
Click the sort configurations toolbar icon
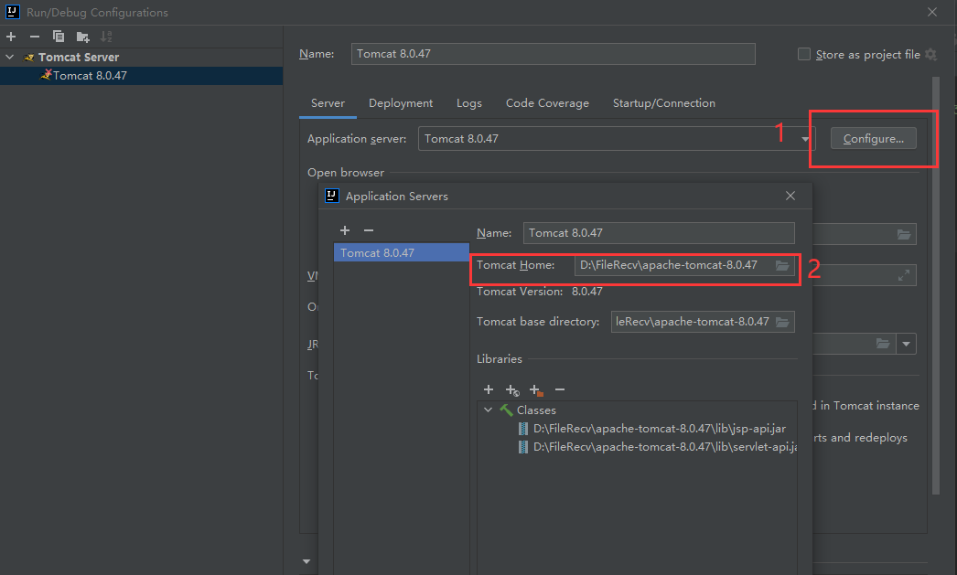pyautogui.click(x=106, y=37)
